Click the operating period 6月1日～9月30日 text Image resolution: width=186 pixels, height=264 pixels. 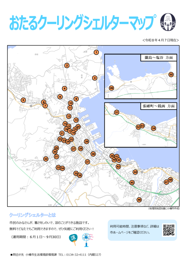point(36,237)
